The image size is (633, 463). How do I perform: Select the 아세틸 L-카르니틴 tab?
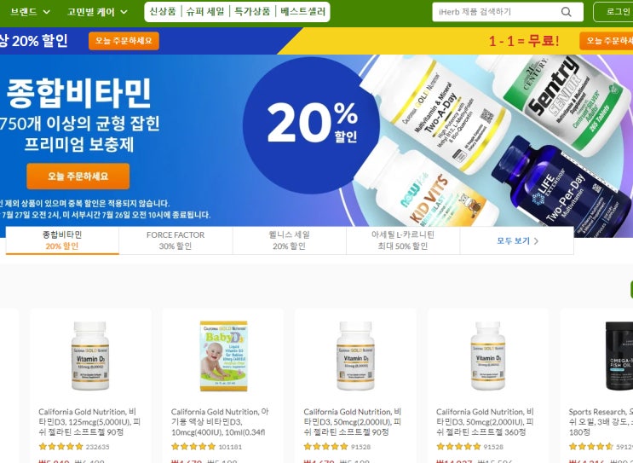(403, 240)
